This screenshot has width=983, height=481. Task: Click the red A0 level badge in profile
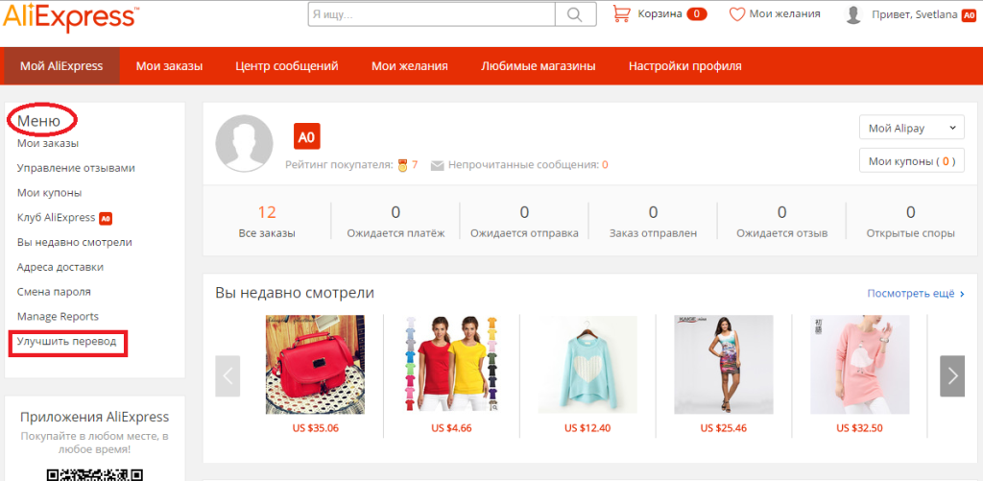pos(306,136)
